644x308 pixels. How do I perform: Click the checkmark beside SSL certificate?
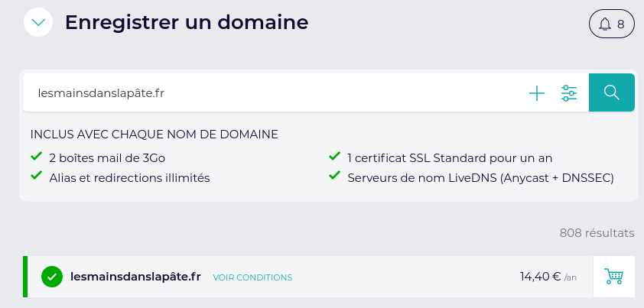click(x=334, y=157)
